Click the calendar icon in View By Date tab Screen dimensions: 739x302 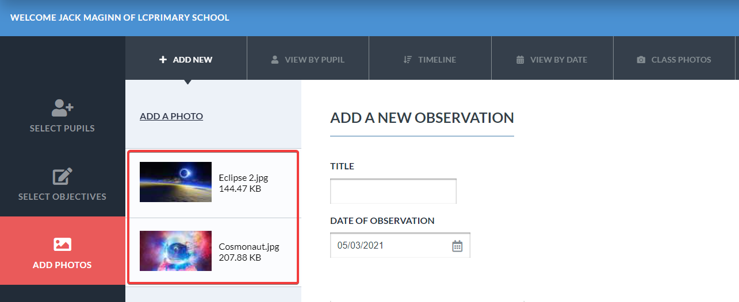coord(520,60)
